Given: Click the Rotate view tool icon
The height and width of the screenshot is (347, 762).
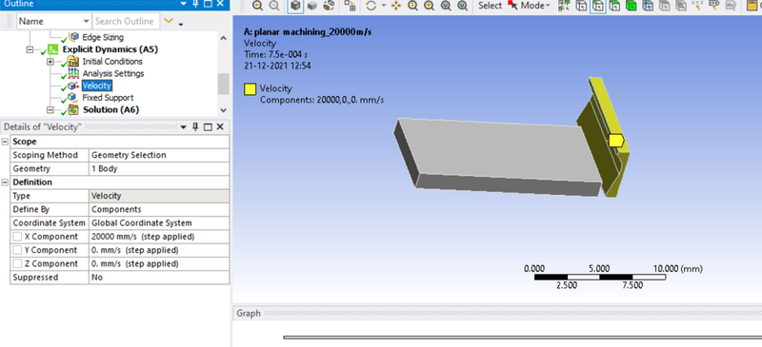Looking at the screenshot, I should click(371, 6).
